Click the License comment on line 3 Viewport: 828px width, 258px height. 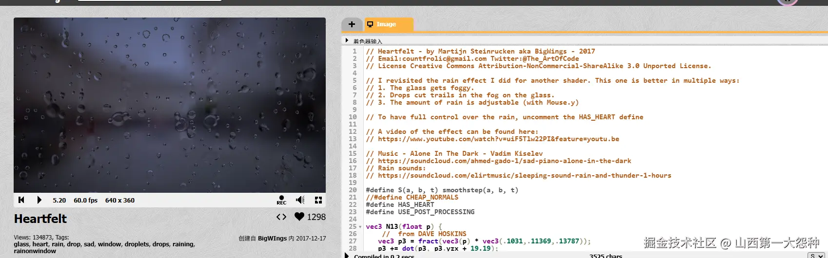(538, 66)
